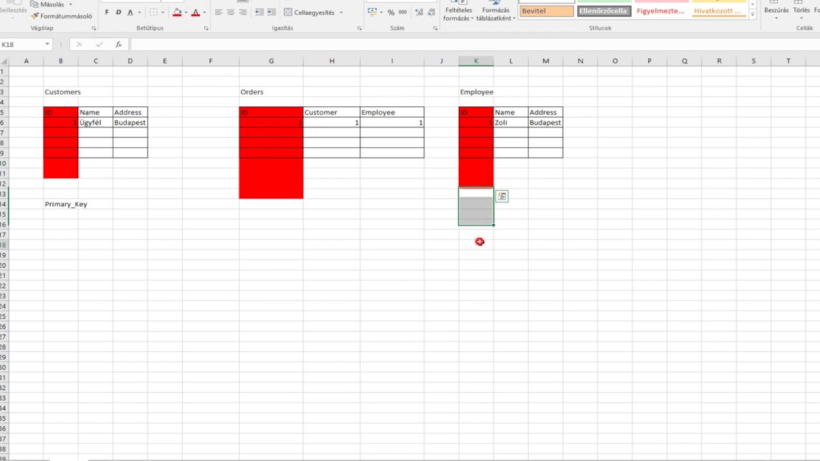Align text left

218,12
